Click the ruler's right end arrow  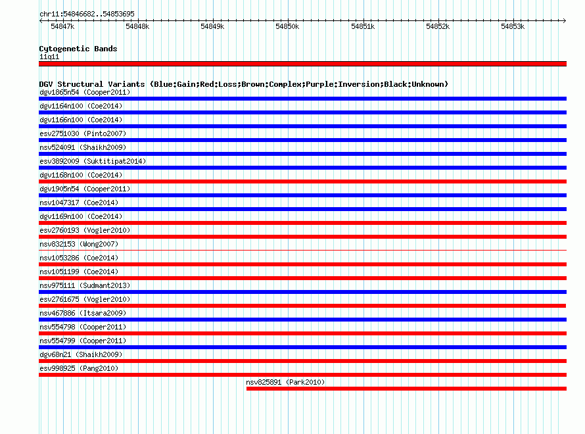click(565, 20)
